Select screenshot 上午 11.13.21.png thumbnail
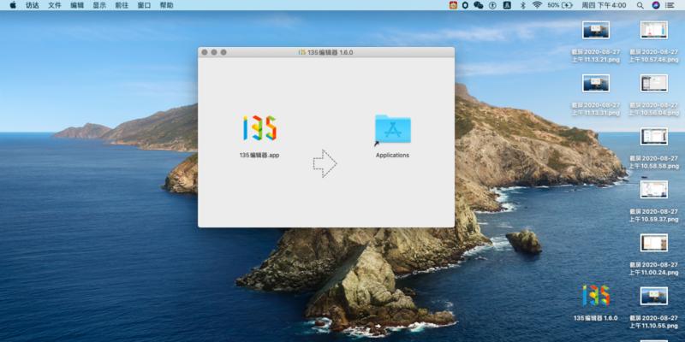 (x=596, y=30)
